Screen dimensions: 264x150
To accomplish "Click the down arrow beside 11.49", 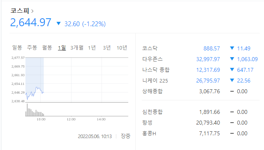I will tap(232, 48).
